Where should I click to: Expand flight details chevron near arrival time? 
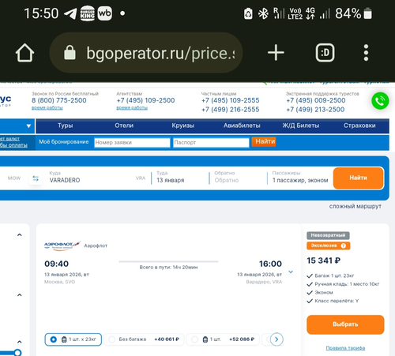[291, 272]
